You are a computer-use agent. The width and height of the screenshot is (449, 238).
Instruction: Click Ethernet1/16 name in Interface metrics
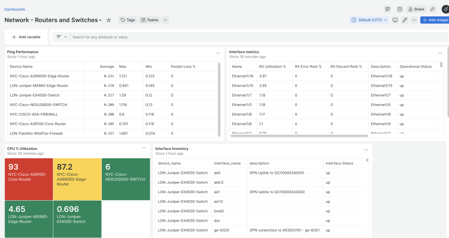tap(242, 76)
